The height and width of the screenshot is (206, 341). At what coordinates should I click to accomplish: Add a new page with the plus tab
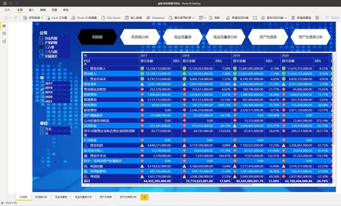[x=144, y=197]
